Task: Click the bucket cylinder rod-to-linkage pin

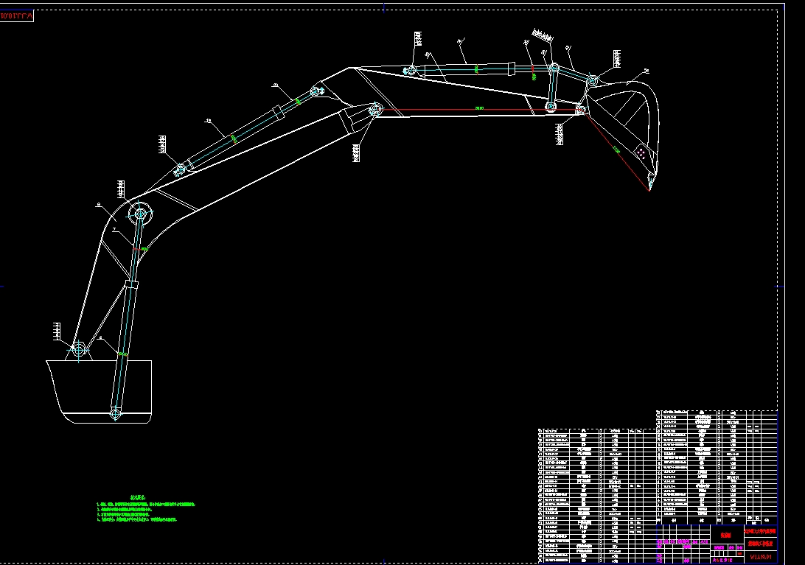Action: 554,68
